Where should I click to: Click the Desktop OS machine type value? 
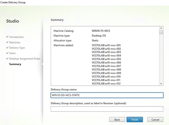point(99,36)
